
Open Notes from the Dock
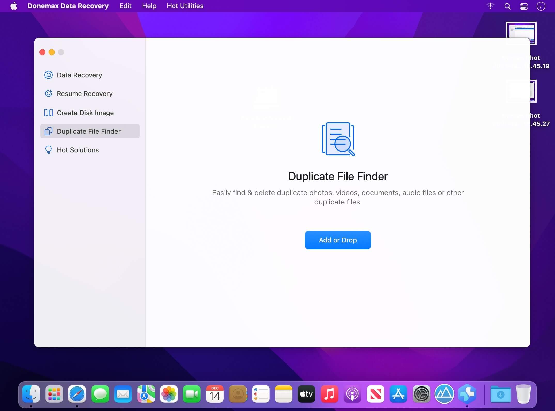click(284, 394)
